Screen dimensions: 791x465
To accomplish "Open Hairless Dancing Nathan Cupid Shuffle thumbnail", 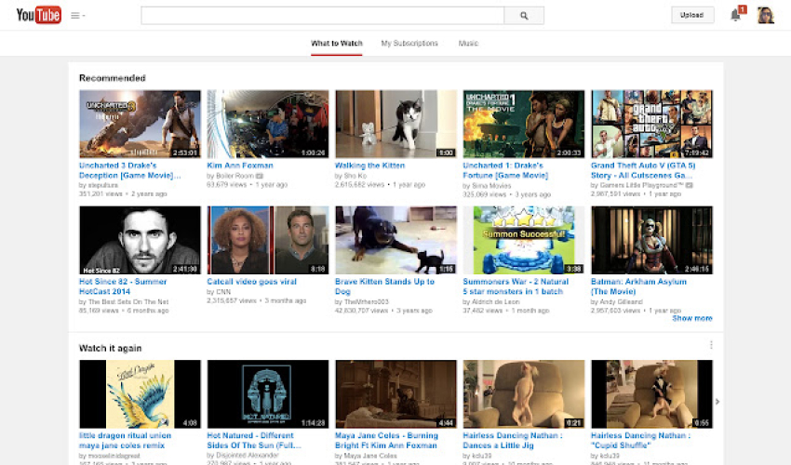I will coord(651,394).
